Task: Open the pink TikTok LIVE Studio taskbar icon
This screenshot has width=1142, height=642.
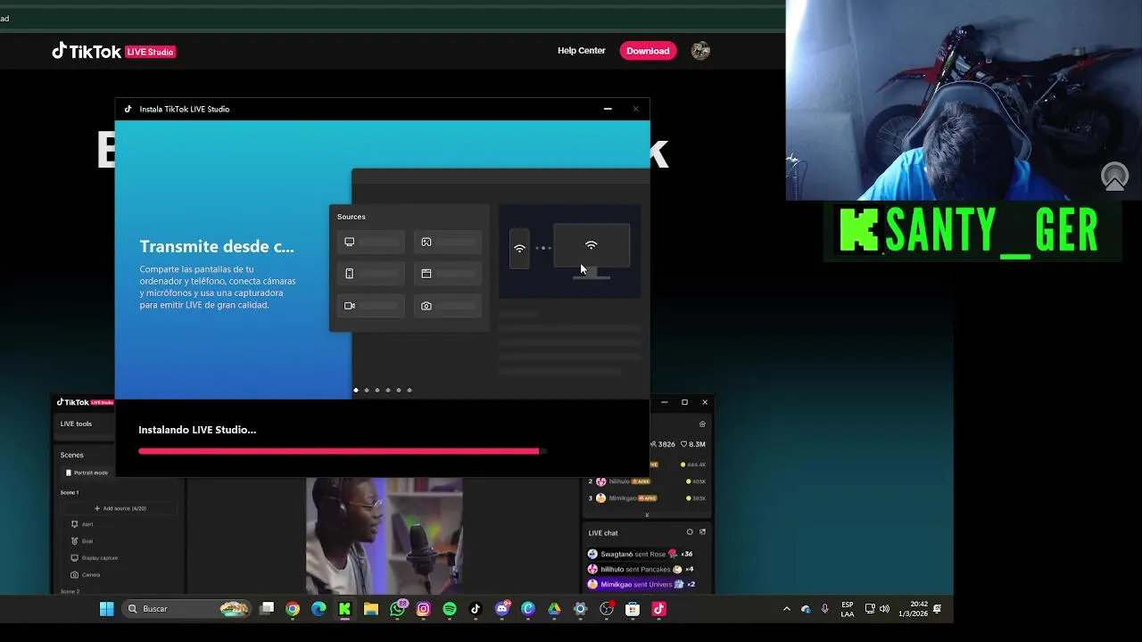Action: click(x=658, y=609)
